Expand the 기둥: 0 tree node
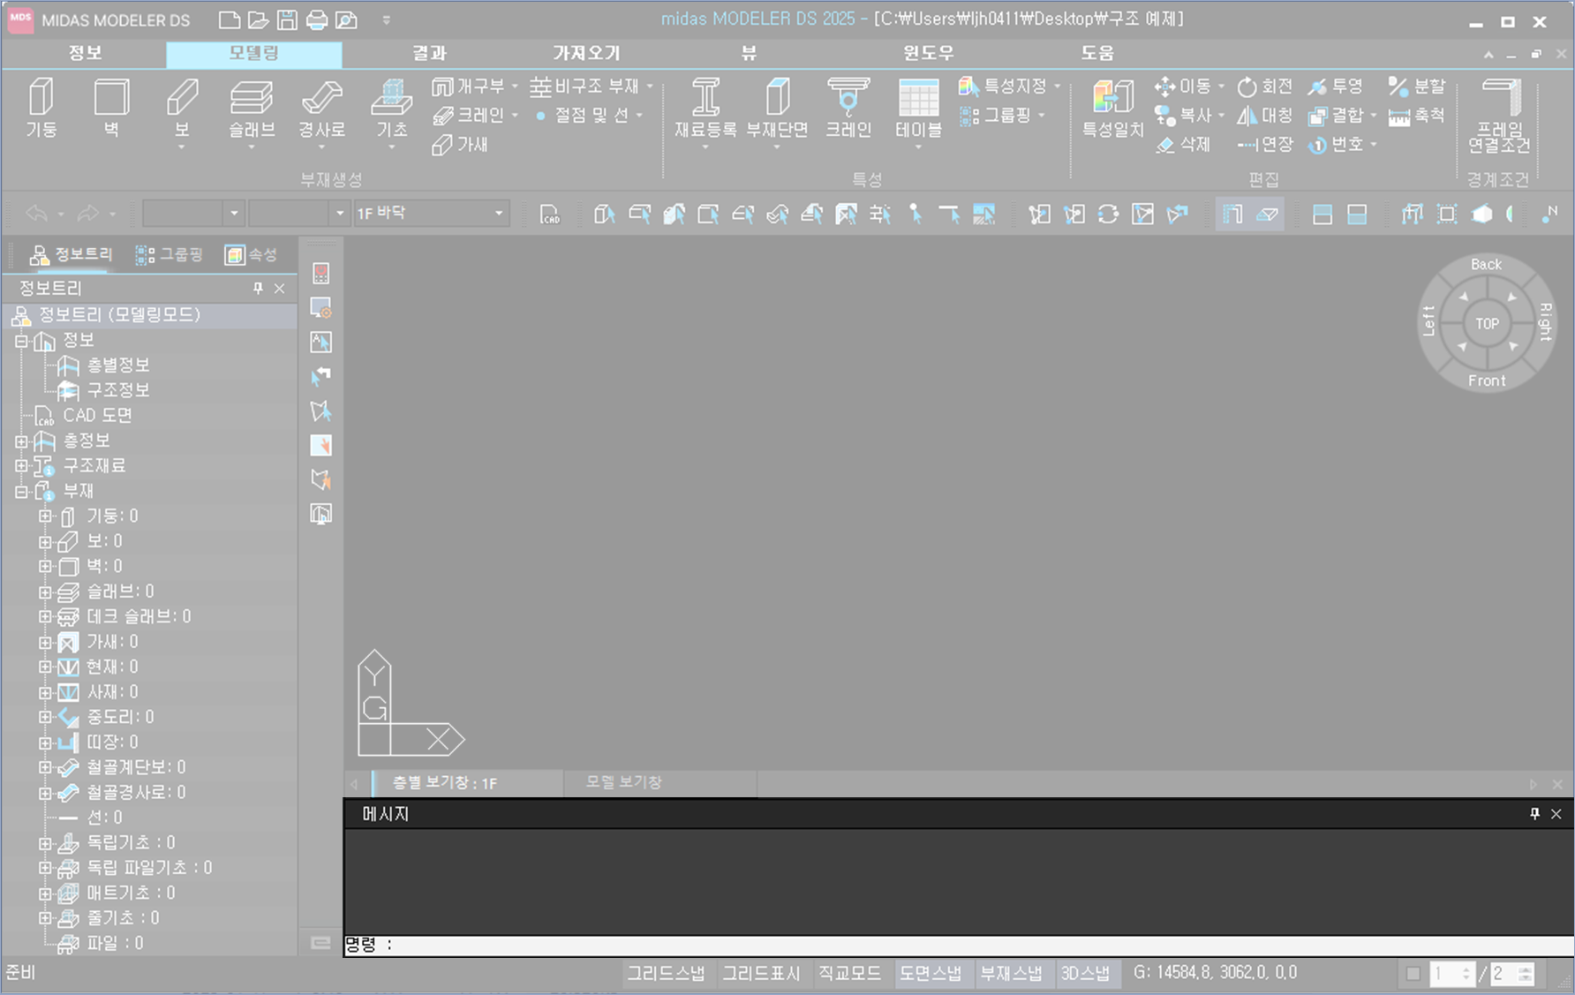Image resolution: width=1575 pixels, height=995 pixels. [45, 516]
